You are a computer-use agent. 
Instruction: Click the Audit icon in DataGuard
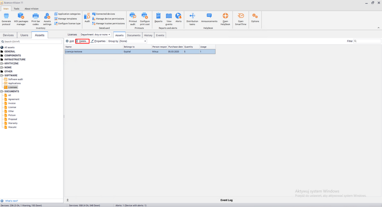click(x=87, y=17)
